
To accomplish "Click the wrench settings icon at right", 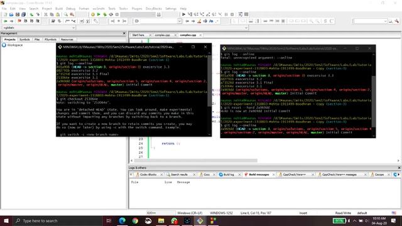I will point(396,21).
